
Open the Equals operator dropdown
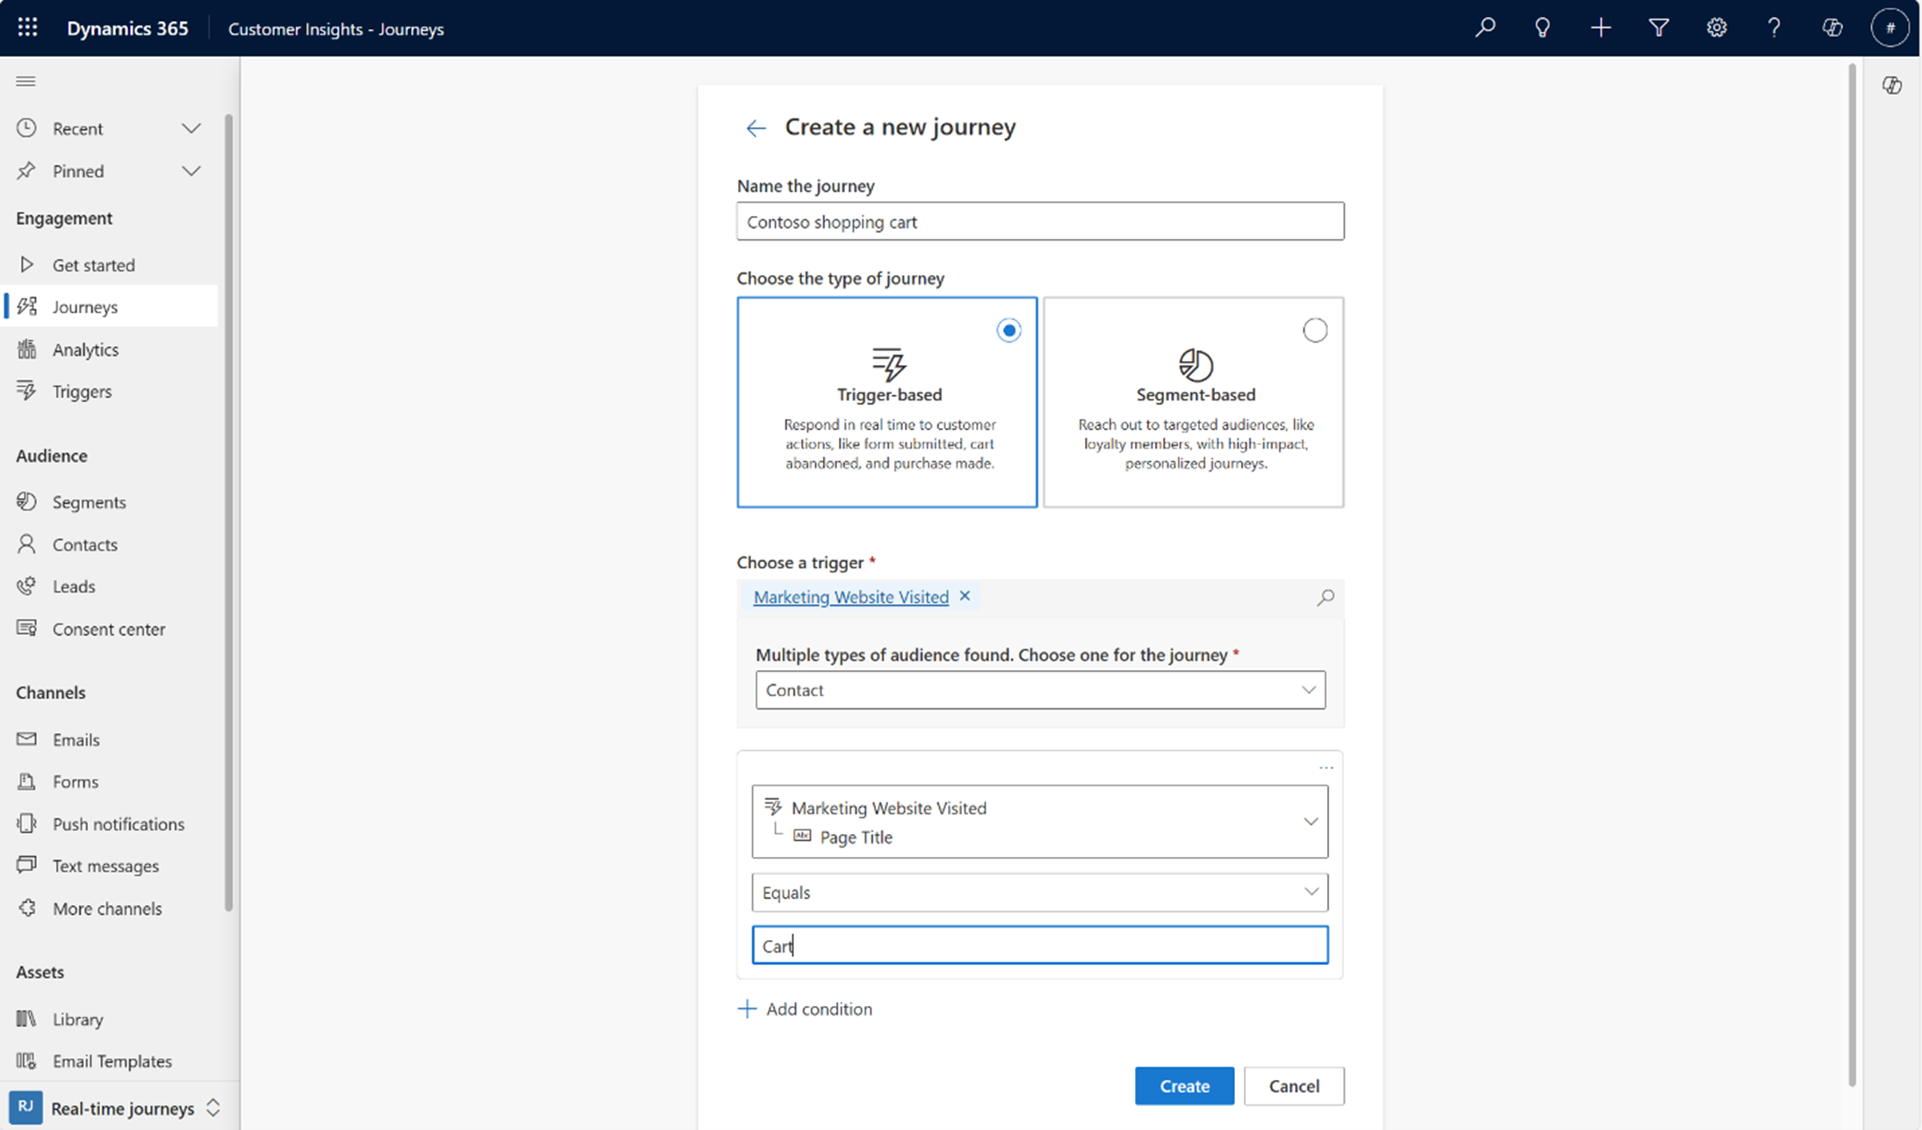coord(1040,892)
